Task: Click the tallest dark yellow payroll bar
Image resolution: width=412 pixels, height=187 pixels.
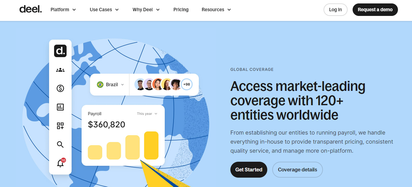Action: pos(151,145)
